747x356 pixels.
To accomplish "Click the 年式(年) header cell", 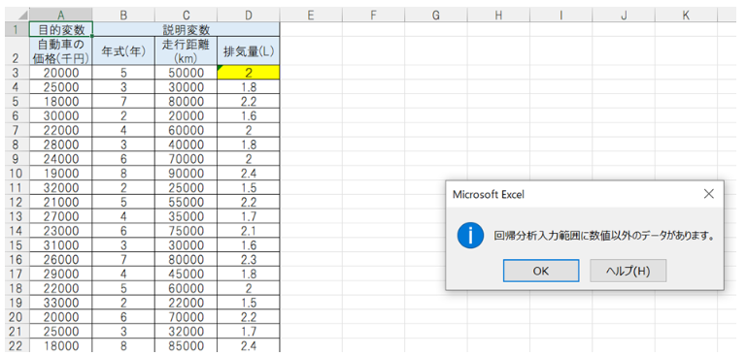I will 123,50.
